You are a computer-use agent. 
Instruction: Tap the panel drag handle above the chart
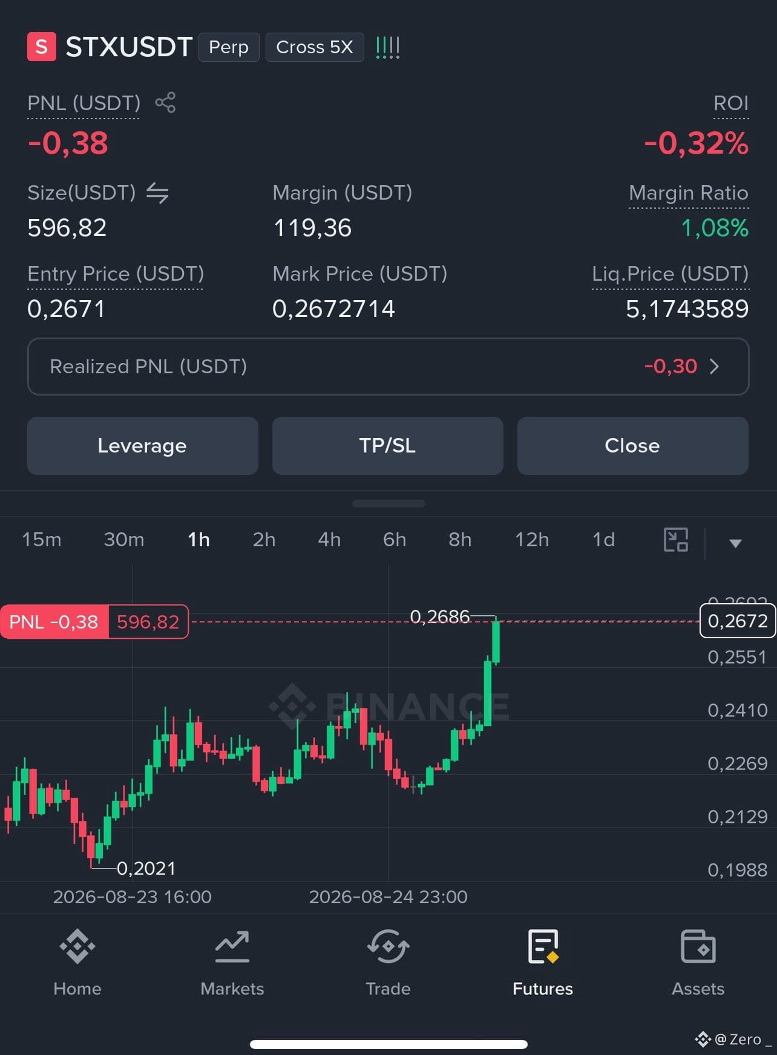388,503
